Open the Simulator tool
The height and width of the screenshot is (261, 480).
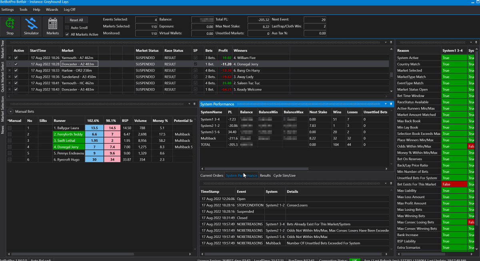(31, 26)
